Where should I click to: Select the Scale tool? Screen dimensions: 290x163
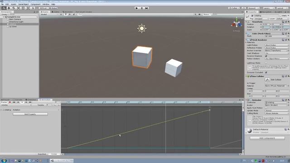(x=19, y=8)
